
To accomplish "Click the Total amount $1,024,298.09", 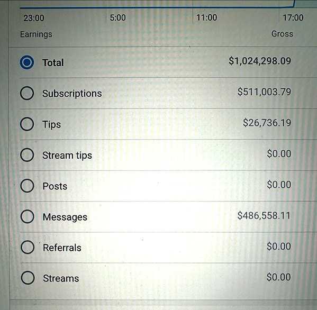I will click(260, 61).
